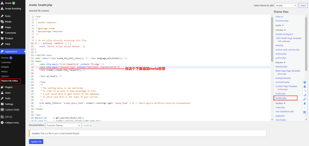Open Themes submenu item
Viewport: 309px width, 146px height.
pyautogui.click(x=5, y=58)
